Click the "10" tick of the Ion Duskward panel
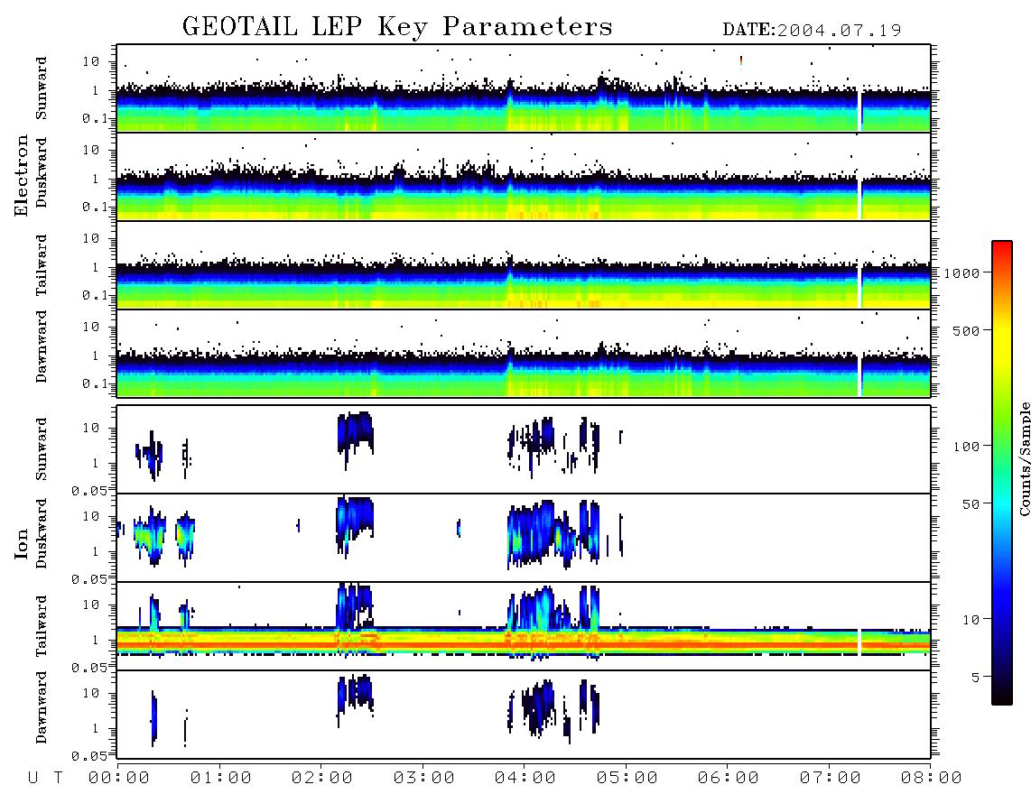1031x794 pixels. pos(91,517)
